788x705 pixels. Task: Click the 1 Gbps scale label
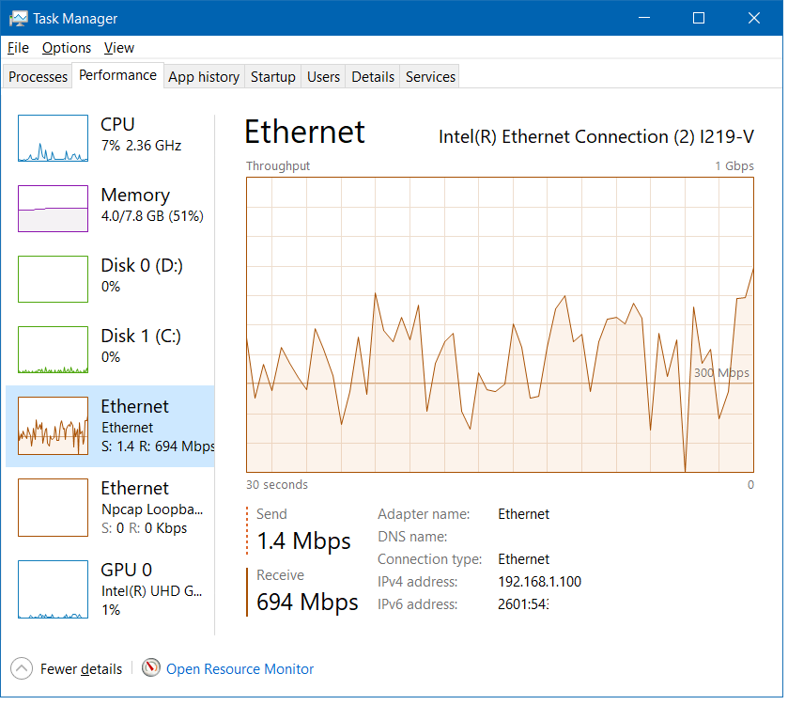(x=734, y=166)
